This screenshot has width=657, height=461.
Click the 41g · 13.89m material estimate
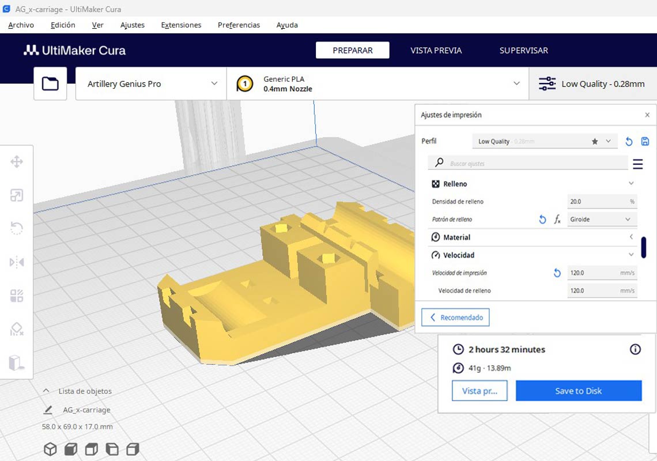pos(489,368)
